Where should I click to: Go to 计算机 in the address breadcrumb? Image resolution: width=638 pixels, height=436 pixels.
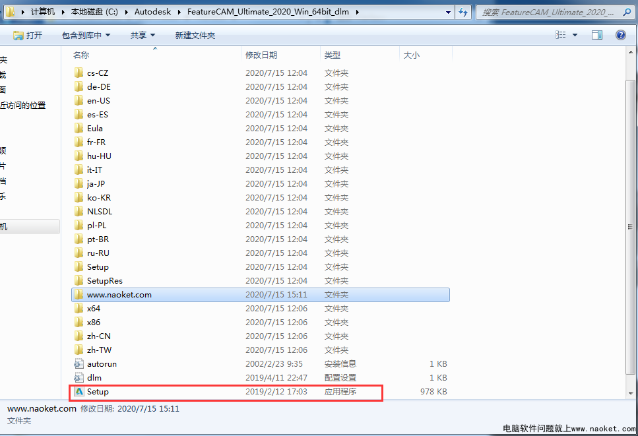point(43,12)
